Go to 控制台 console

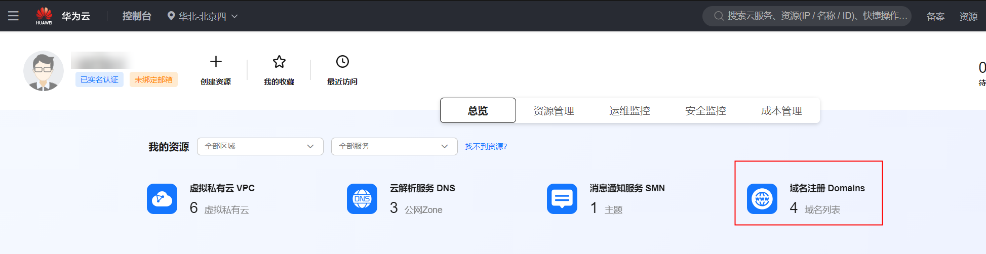tap(137, 16)
